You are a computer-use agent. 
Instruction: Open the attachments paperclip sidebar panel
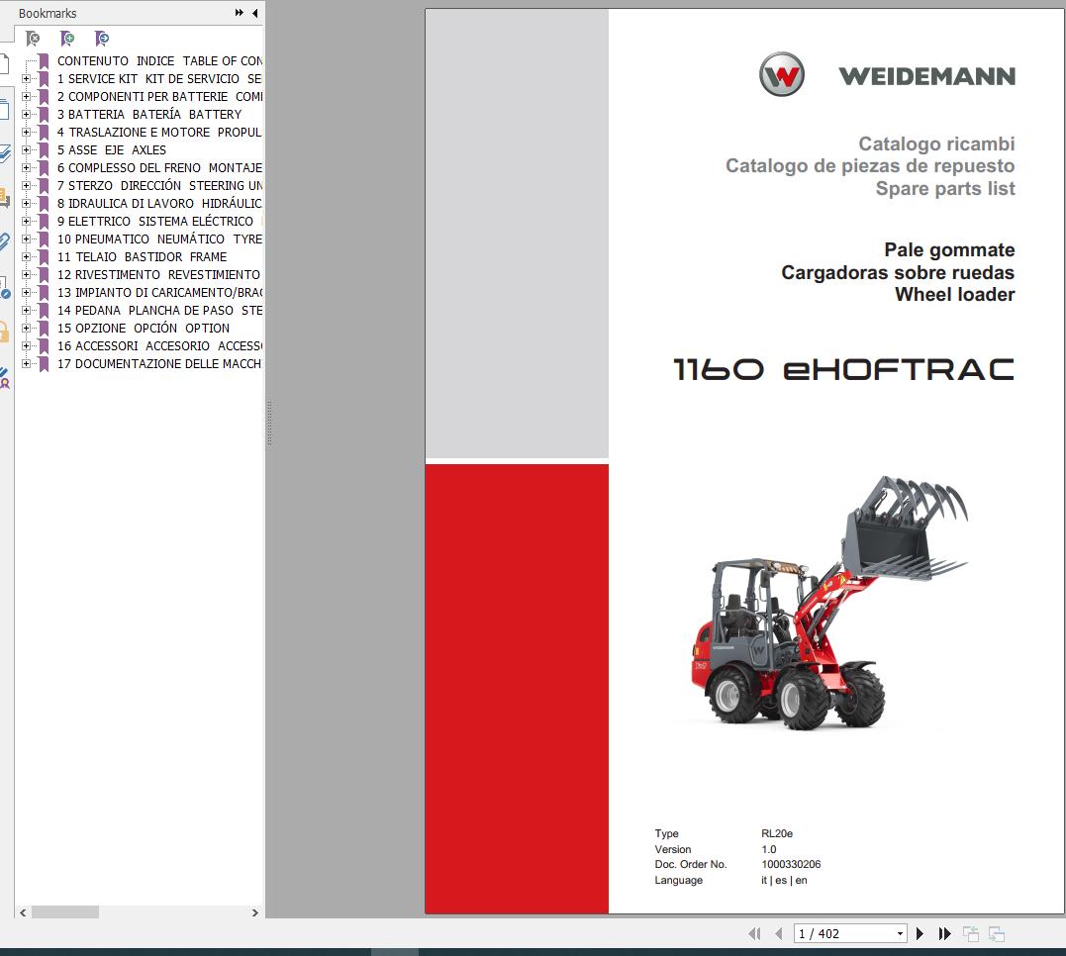tap(4, 241)
